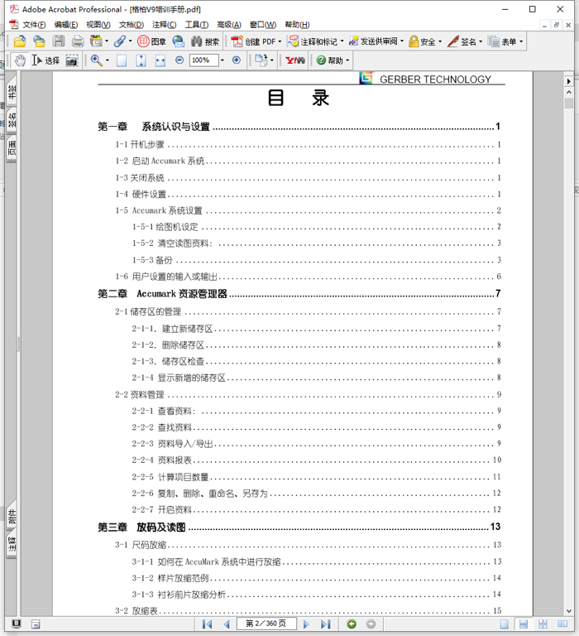Select the Snapshot camera tool
Screen dimensions: 579x636
[x=72, y=60]
